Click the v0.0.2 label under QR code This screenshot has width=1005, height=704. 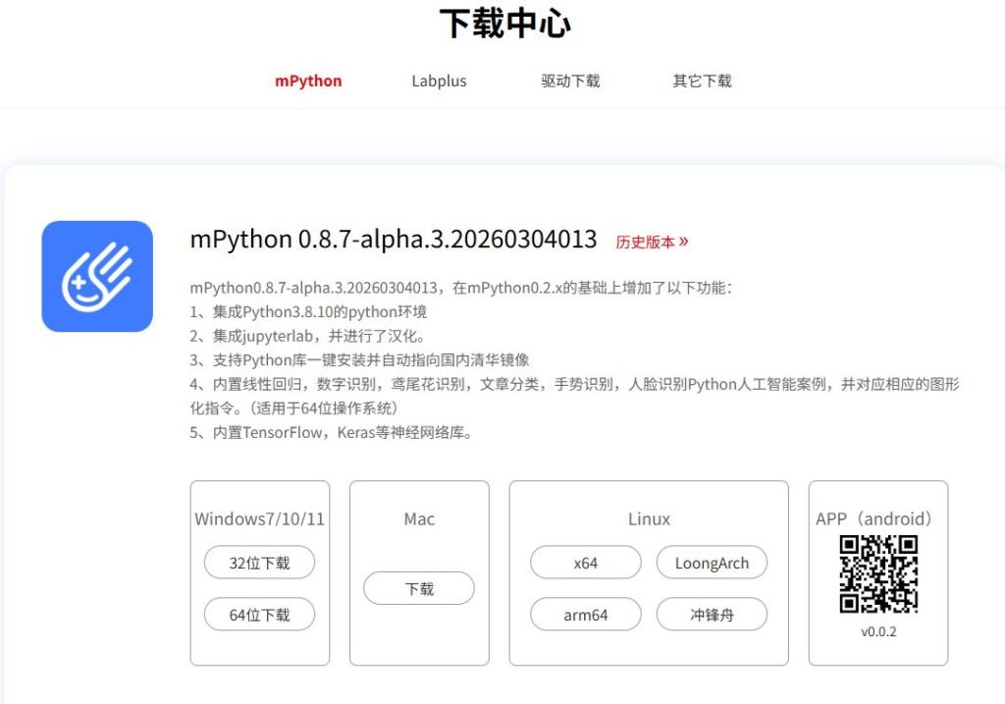pos(878,631)
